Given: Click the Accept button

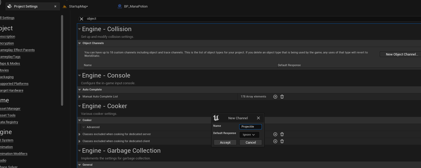Looking at the screenshot, I should click(225, 142).
